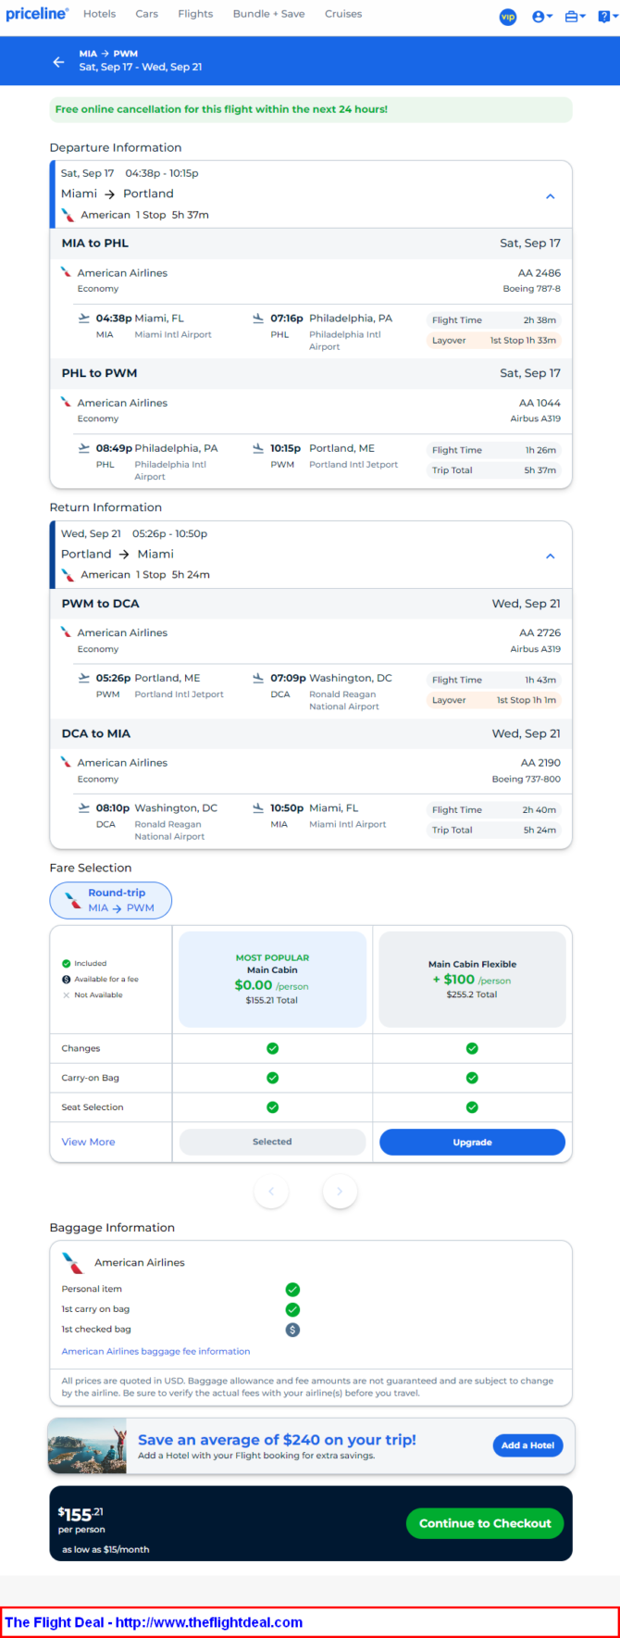
Task: Click the AA 2486 flight number
Action: (x=539, y=273)
